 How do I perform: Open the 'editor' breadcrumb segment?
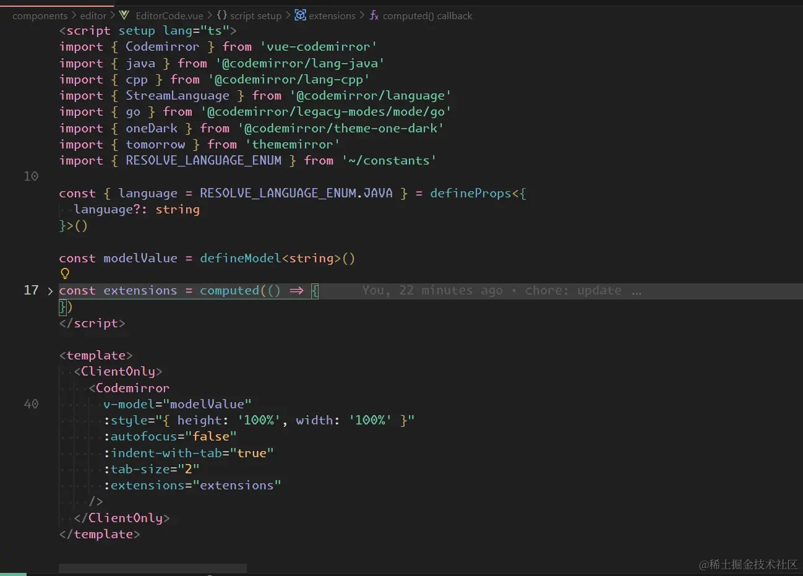point(93,15)
